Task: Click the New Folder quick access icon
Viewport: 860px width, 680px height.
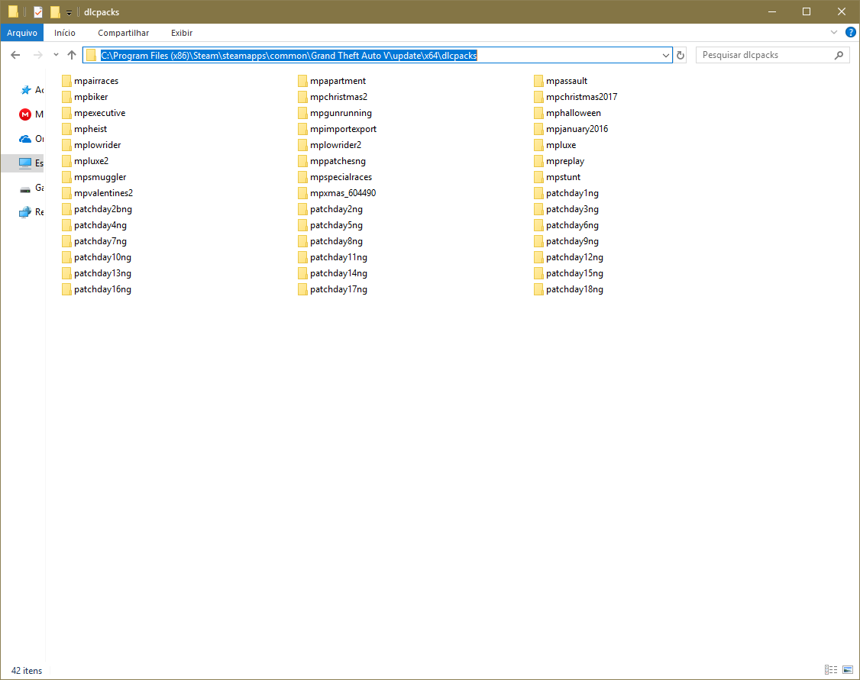Action: pos(55,11)
